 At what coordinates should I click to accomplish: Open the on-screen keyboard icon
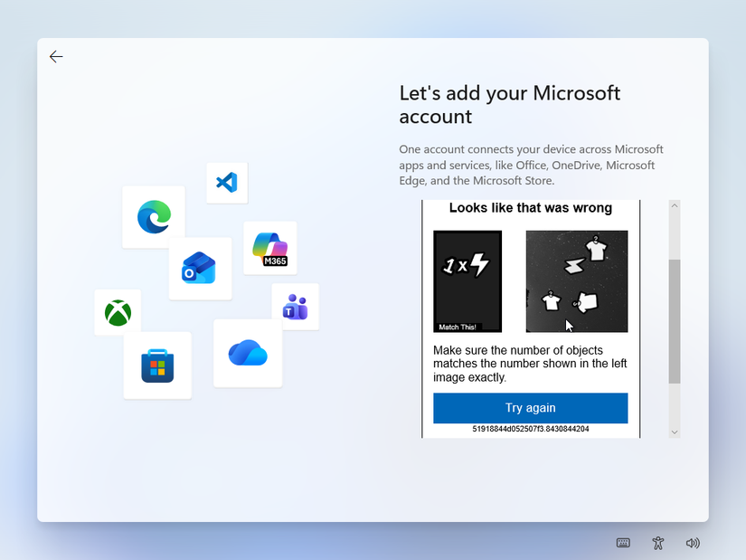[623, 543]
